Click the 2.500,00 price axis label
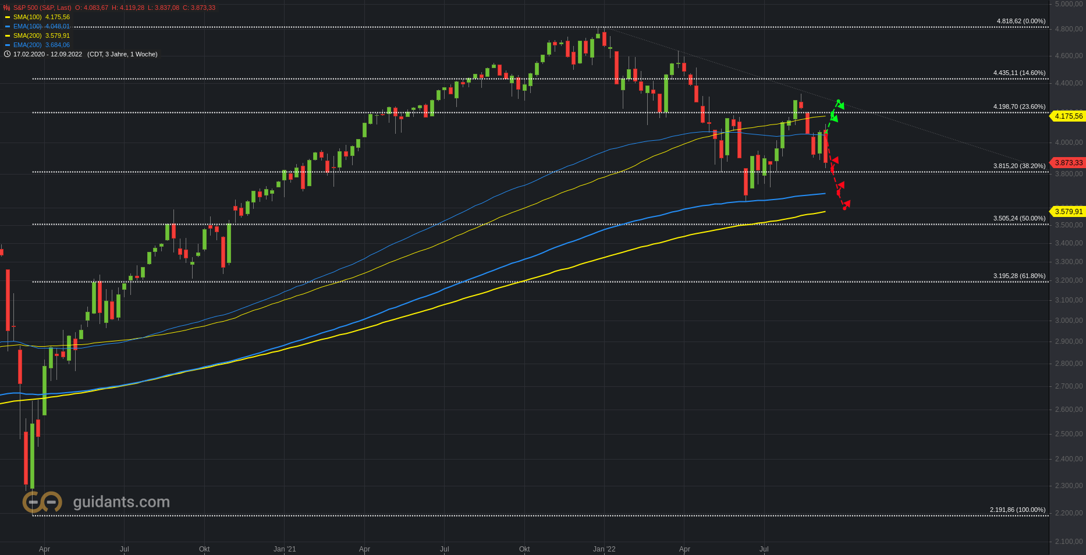This screenshot has width=1086, height=555. point(1069,434)
